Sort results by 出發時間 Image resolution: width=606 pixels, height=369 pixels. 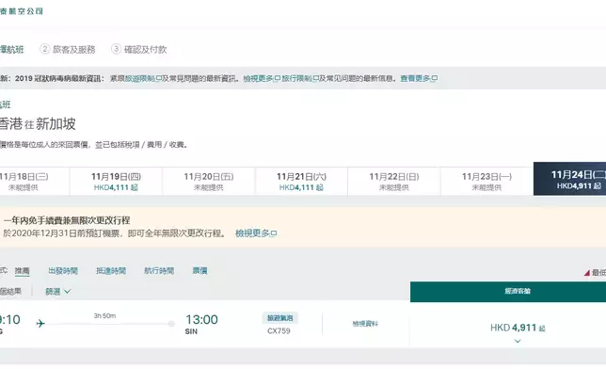(63, 271)
